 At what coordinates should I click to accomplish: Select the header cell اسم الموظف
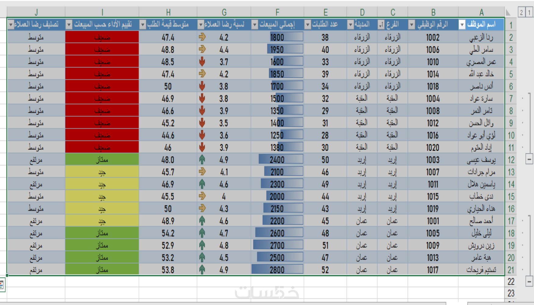481,25
